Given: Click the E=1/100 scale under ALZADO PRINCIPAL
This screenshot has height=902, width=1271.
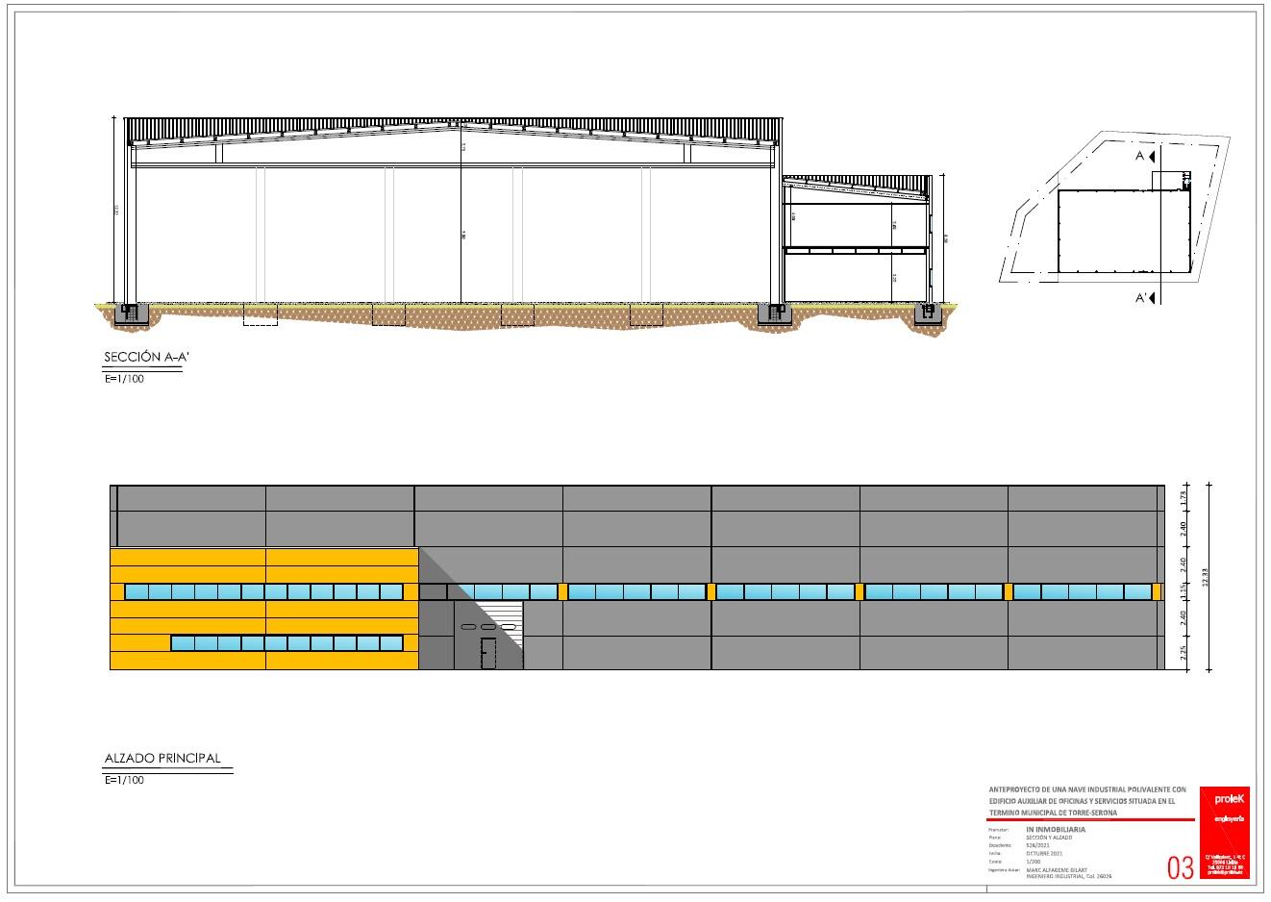Looking at the screenshot, I should 123,780.
